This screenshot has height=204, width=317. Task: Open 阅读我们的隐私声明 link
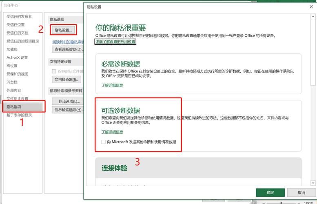coord(68,42)
